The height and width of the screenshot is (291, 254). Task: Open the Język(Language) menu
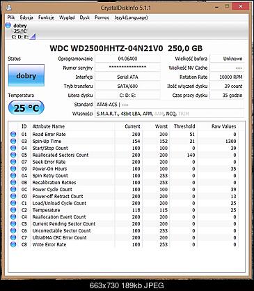131,17
